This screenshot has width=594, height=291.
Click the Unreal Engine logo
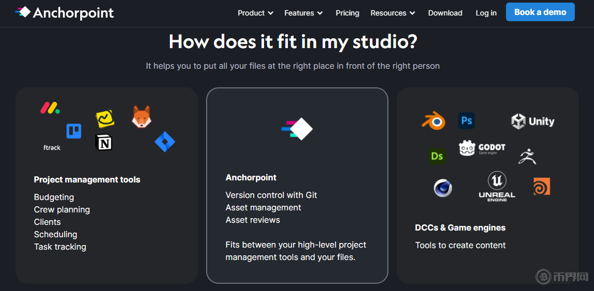(497, 187)
